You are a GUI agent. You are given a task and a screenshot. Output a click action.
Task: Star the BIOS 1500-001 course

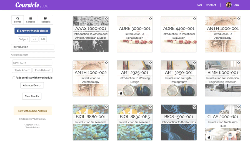[194, 107]
